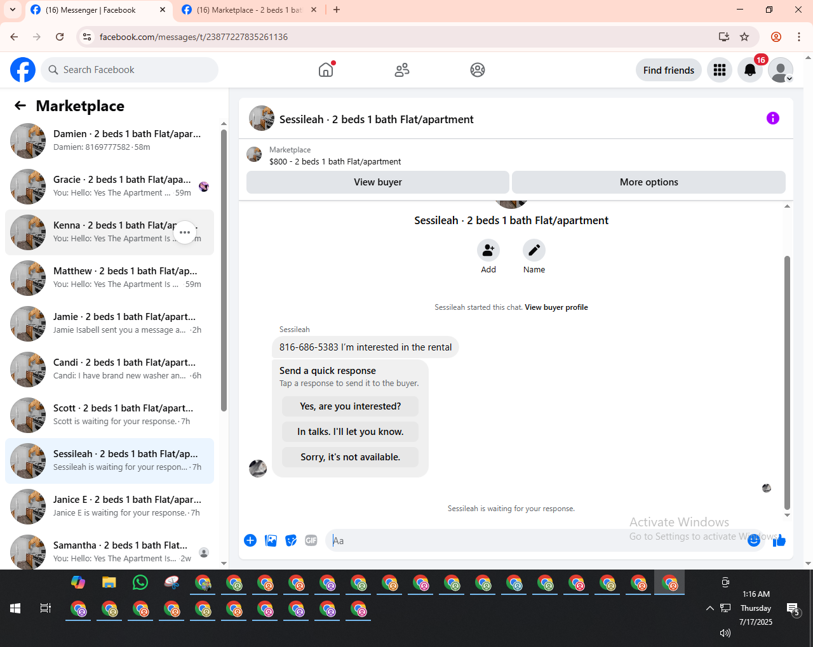Open the three-dot menu on Kenna's chat

(185, 232)
